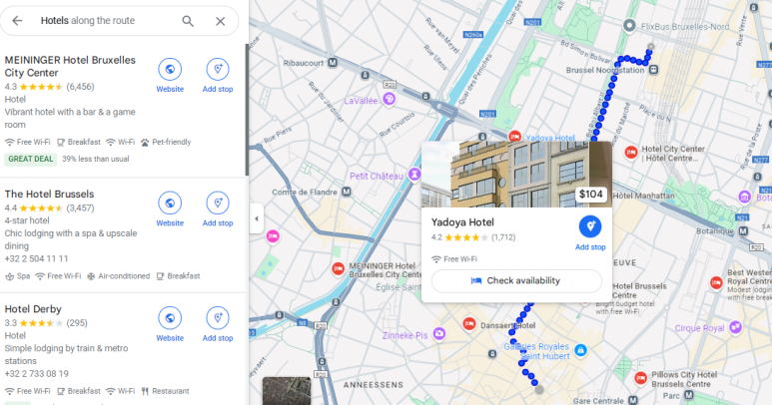This screenshot has width=772, height=405.
Task: Click the Yadoya Hotel card title
Action: pos(462,222)
